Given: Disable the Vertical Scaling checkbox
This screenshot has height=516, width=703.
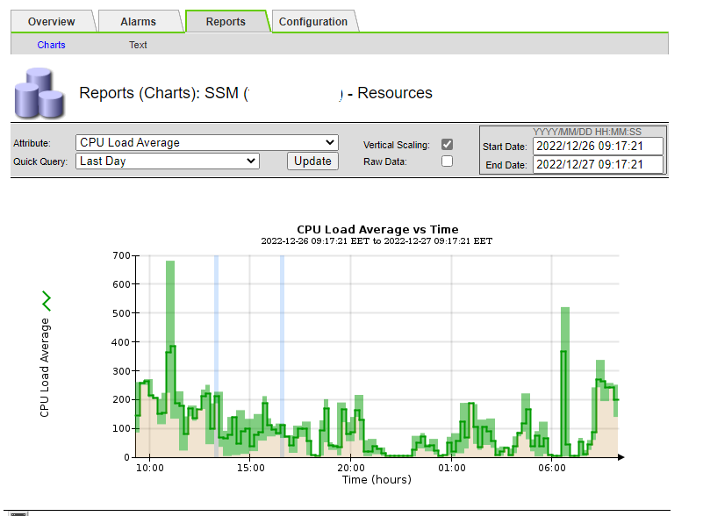Looking at the screenshot, I should click(x=446, y=144).
